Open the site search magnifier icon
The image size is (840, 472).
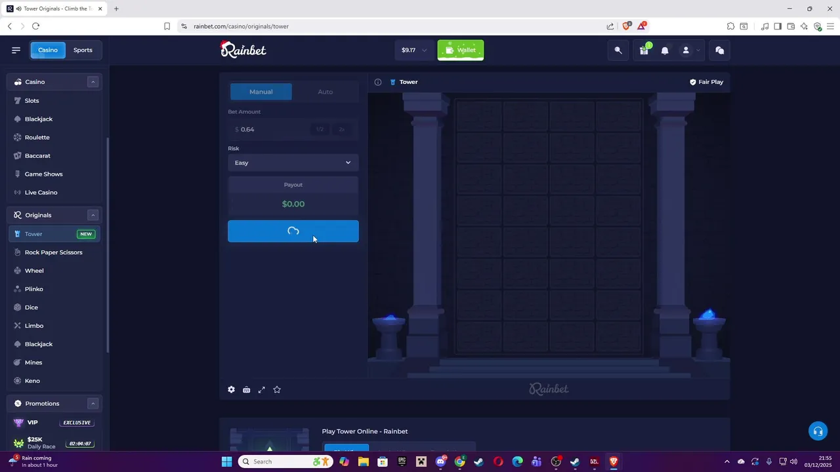click(x=618, y=50)
